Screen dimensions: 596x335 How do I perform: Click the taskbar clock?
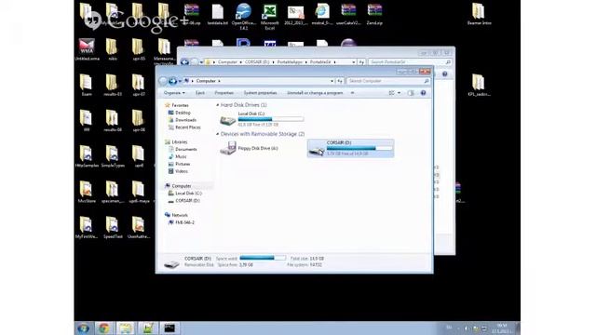(x=502, y=328)
